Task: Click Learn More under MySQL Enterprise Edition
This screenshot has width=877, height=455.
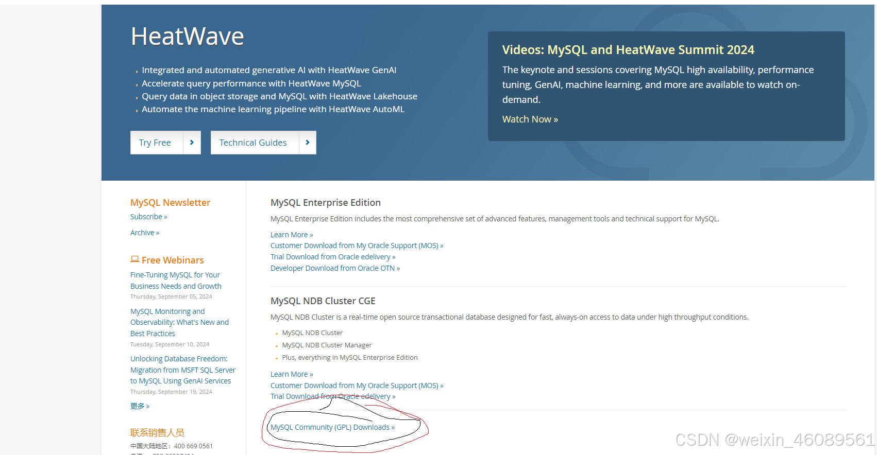Action: point(292,235)
